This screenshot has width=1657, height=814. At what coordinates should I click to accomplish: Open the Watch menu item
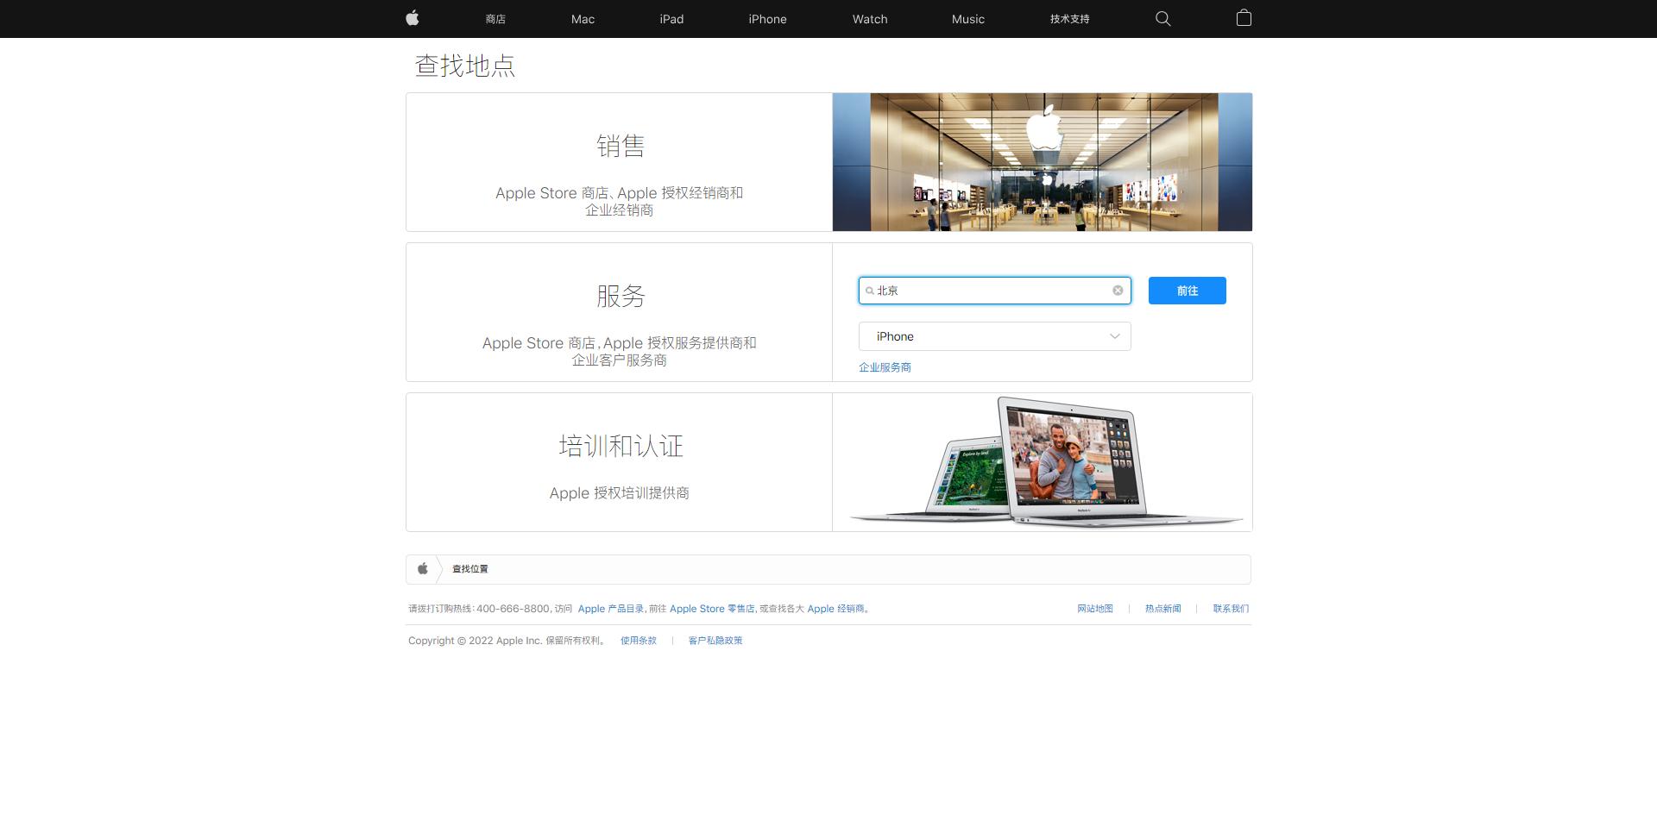[x=870, y=19]
